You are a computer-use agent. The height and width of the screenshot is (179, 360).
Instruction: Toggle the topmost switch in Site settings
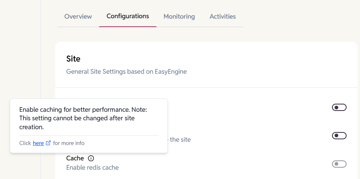(339, 107)
